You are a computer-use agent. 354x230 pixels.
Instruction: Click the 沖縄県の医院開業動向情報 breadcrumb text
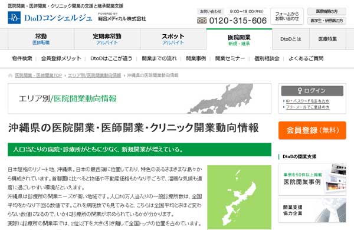[x=153, y=75]
